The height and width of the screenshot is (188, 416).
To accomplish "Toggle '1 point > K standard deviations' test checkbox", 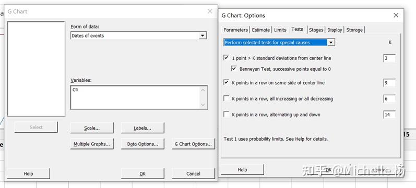I will point(227,58).
